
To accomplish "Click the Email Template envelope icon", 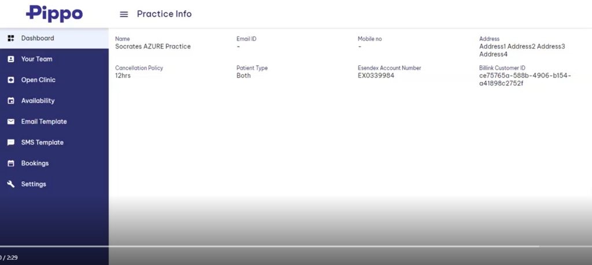I will (10, 122).
